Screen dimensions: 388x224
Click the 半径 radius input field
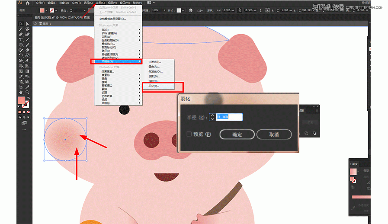[229, 117]
